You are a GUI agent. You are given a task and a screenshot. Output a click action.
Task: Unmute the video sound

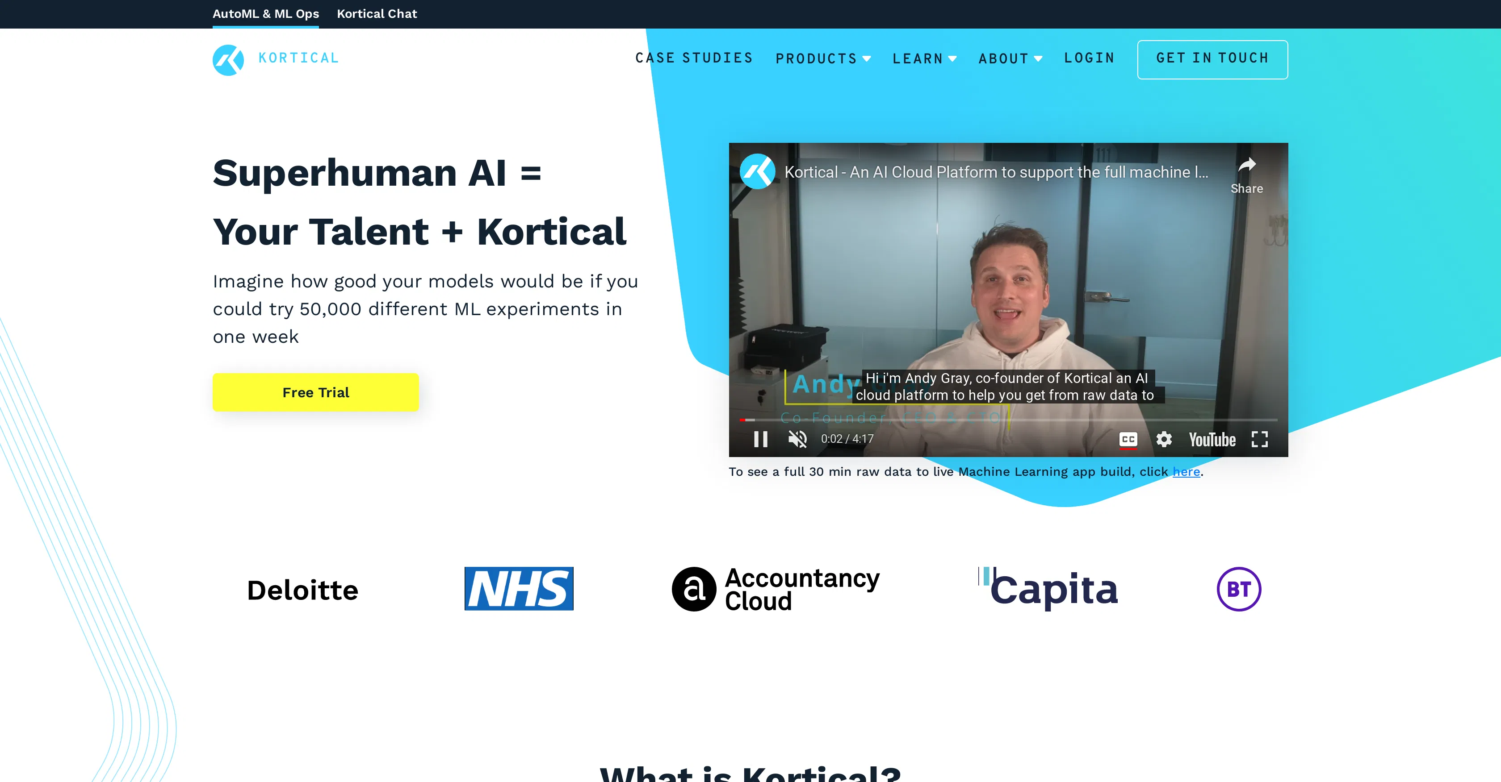click(x=797, y=440)
